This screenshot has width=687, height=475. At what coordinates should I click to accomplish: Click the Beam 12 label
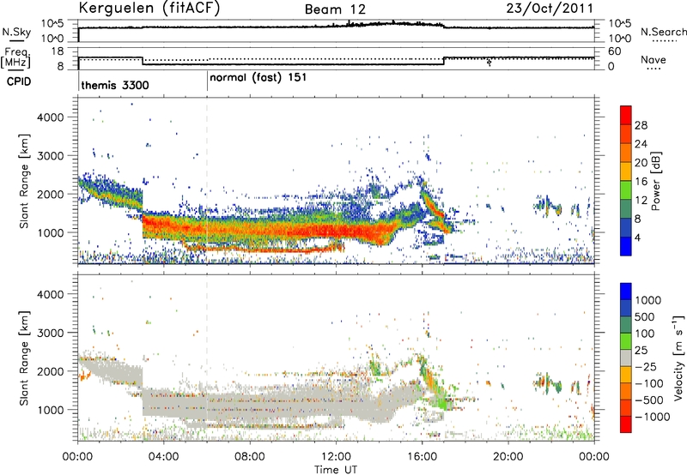(x=335, y=9)
